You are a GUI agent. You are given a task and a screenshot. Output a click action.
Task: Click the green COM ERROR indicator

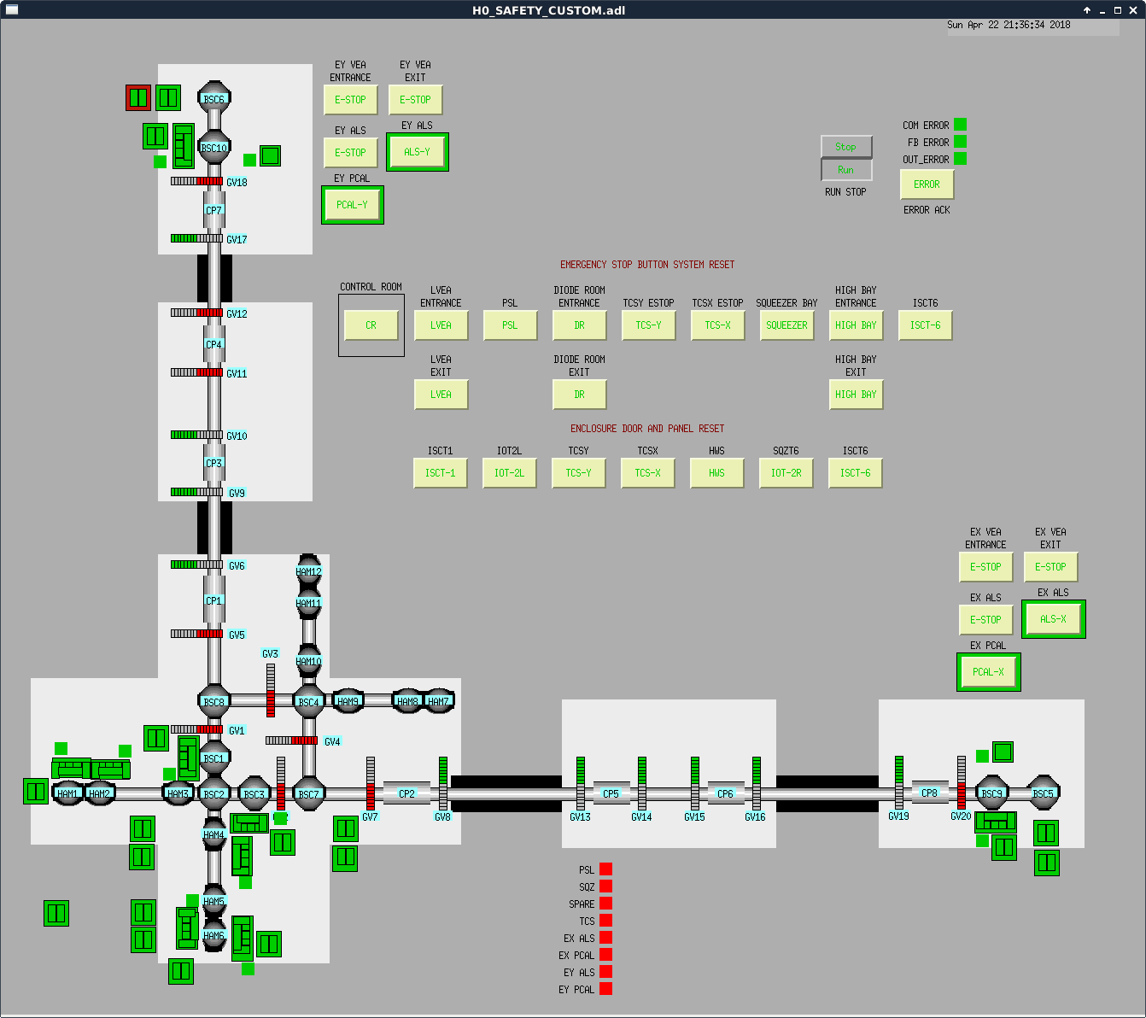(x=960, y=125)
